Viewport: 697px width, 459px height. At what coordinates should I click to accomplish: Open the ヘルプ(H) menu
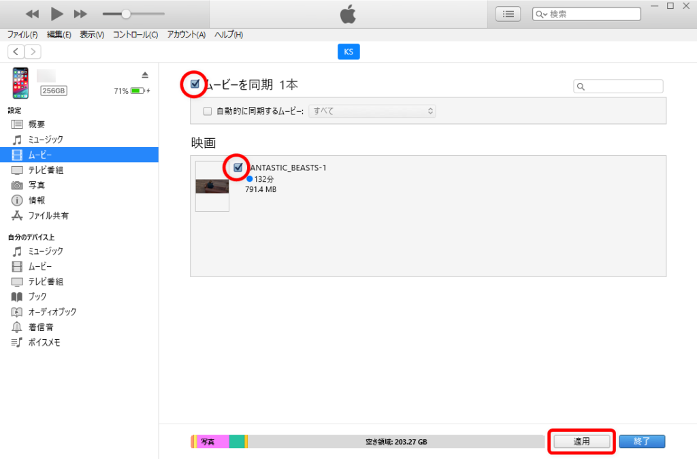click(229, 35)
